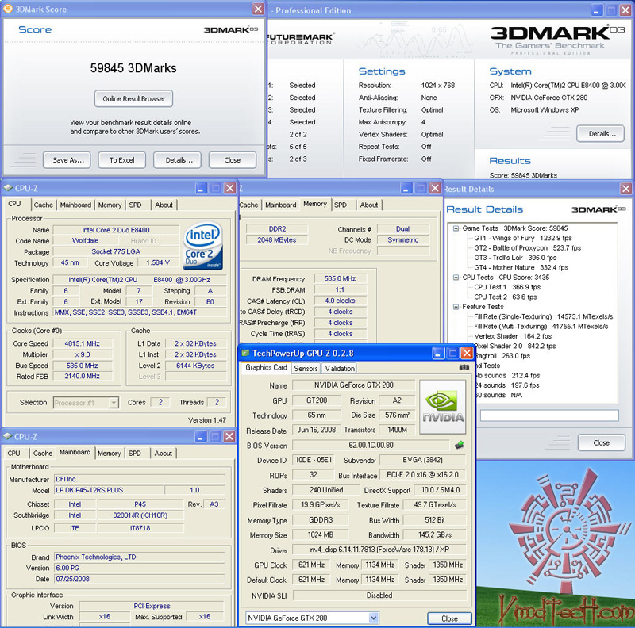
Task: Minimize the CPU-Z Memory window
Action: [406, 188]
